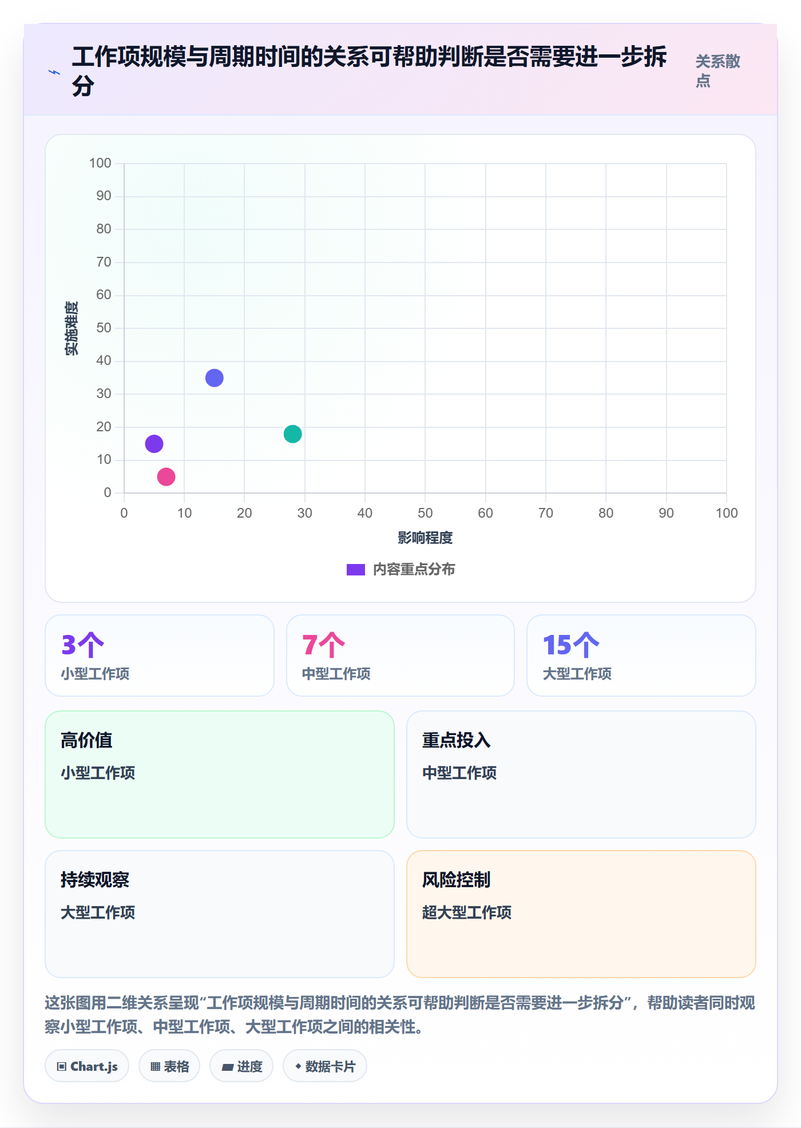Click the blue scatter point near 35

pyautogui.click(x=214, y=378)
